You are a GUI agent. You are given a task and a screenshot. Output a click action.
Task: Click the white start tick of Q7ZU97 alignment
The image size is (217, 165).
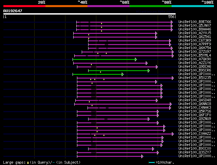(x=82, y=52)
